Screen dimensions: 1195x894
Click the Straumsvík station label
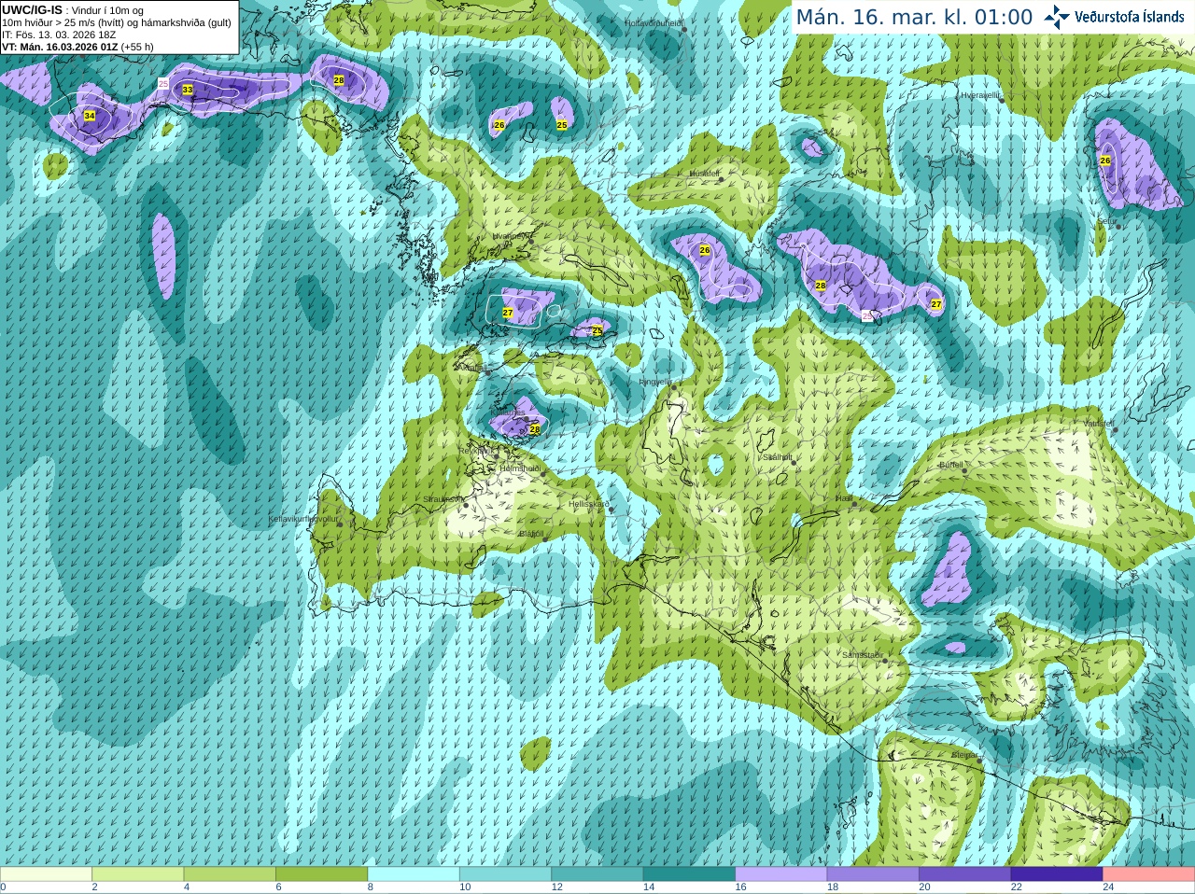pyautogui.click(x=442, y=500)
